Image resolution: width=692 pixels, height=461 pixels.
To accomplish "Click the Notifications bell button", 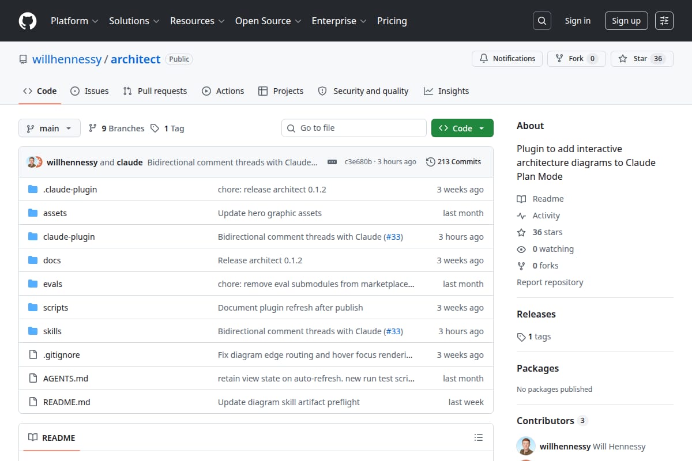I will (x=507, y=59).
